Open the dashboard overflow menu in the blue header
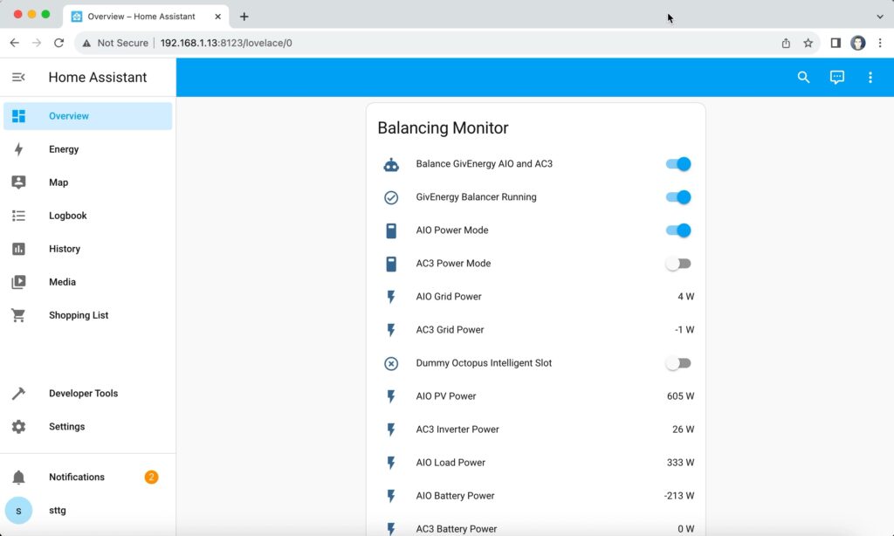894x536 pixels. tap(870, 78)
